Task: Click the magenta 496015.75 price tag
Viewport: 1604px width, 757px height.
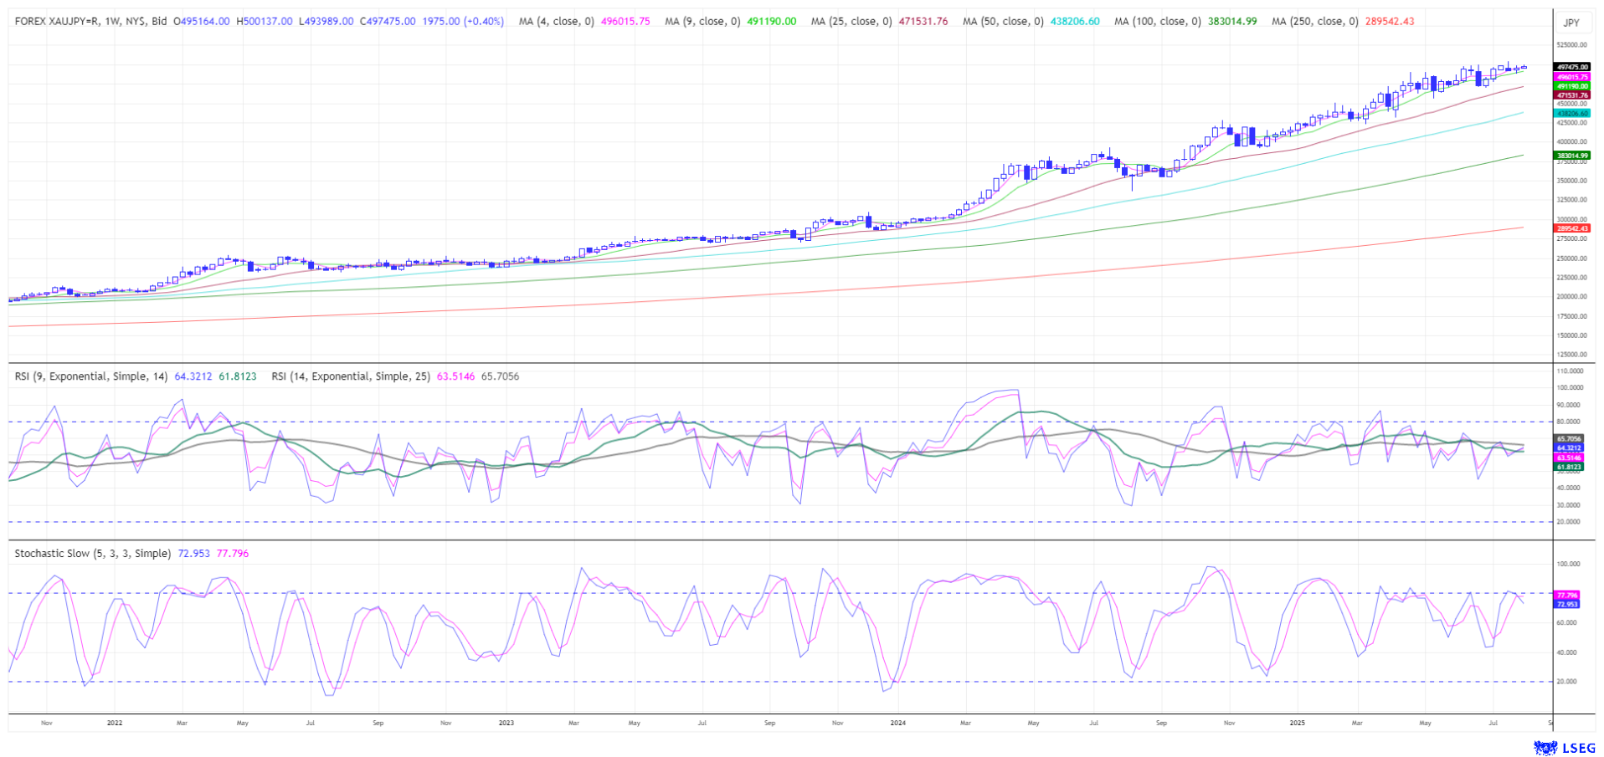Action: click(1571, 77)
